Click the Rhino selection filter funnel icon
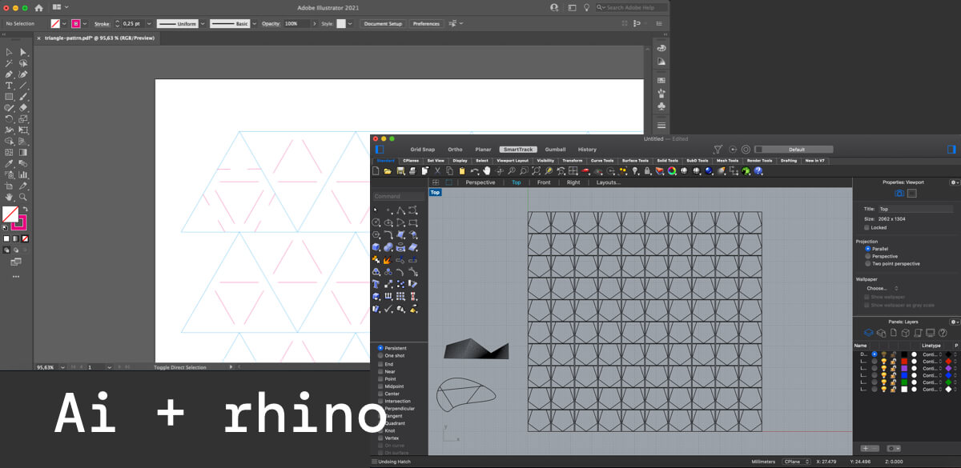 point(718,150)
